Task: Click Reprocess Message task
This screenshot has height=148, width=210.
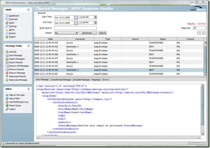Action: (16, 80)
